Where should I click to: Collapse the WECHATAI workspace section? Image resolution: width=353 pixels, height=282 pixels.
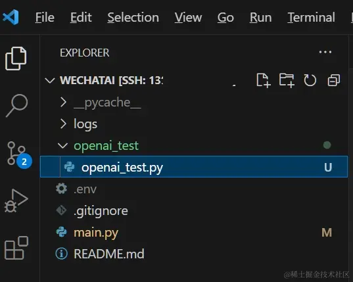pyautogui.click(x=50, y=80)
